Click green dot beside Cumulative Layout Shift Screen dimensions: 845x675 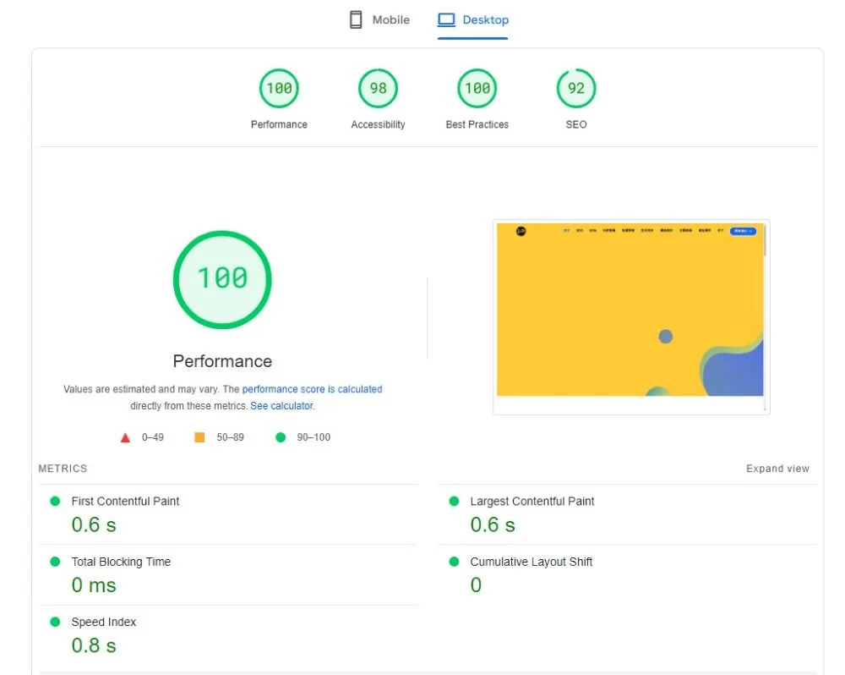[455, 562]
